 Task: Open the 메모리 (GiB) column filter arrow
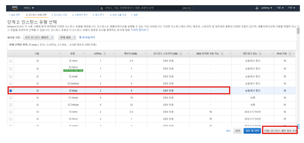[x=145, y=54]
